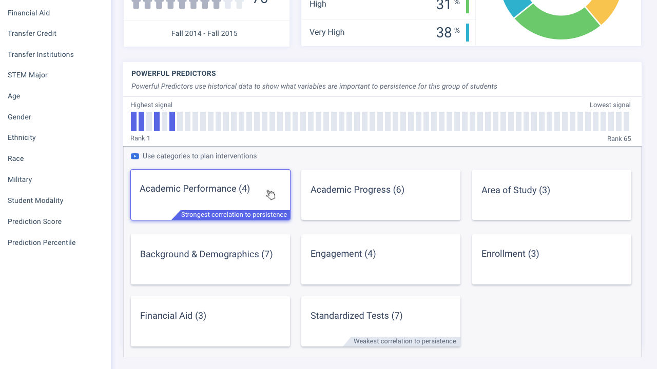Click the last predictor bar at Rank 65
657x369 pixels.
626,121
